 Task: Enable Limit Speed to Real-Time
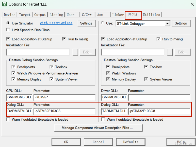[x=8, y=30]
